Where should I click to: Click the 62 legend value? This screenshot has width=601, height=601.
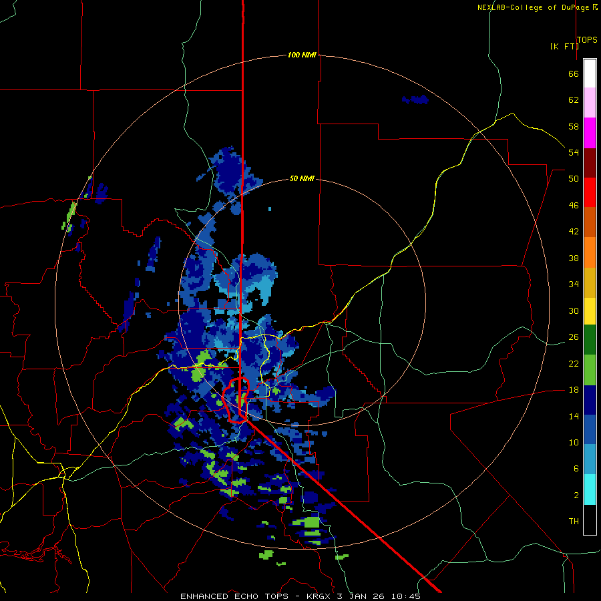574,100
